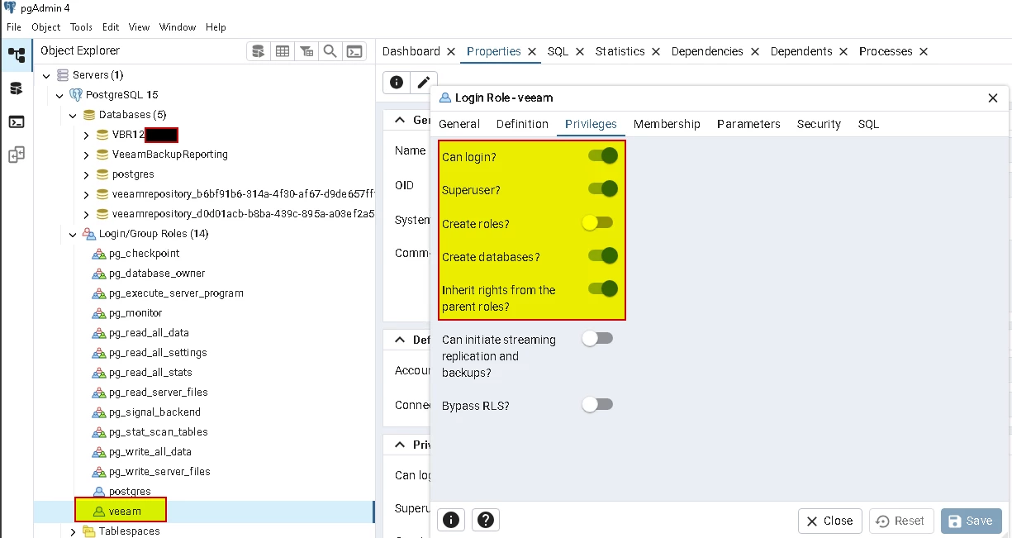Select the Object Explorer sidebar icon
Image resolution: width=1012 pixels, height=538 pixels.
pyautogui.click(x=17, y=56)
